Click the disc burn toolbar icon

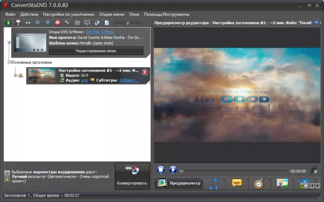point(97,23)
